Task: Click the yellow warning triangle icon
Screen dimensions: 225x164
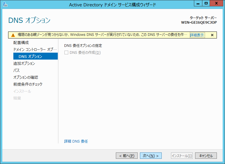Action: pyautogui.click(x=13, y=35)
